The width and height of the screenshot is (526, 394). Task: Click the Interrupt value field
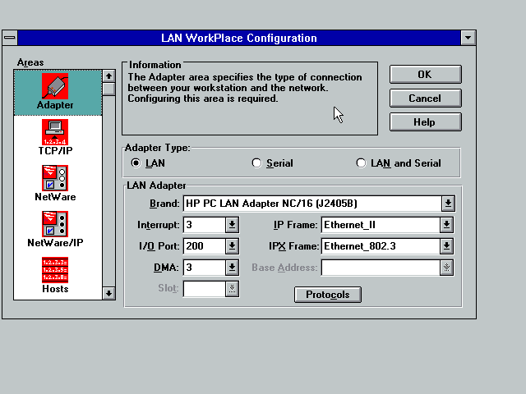pos(205,225)
